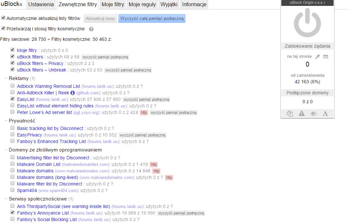Toggle the cosmetic filtering crossed-eye icon

313,114
